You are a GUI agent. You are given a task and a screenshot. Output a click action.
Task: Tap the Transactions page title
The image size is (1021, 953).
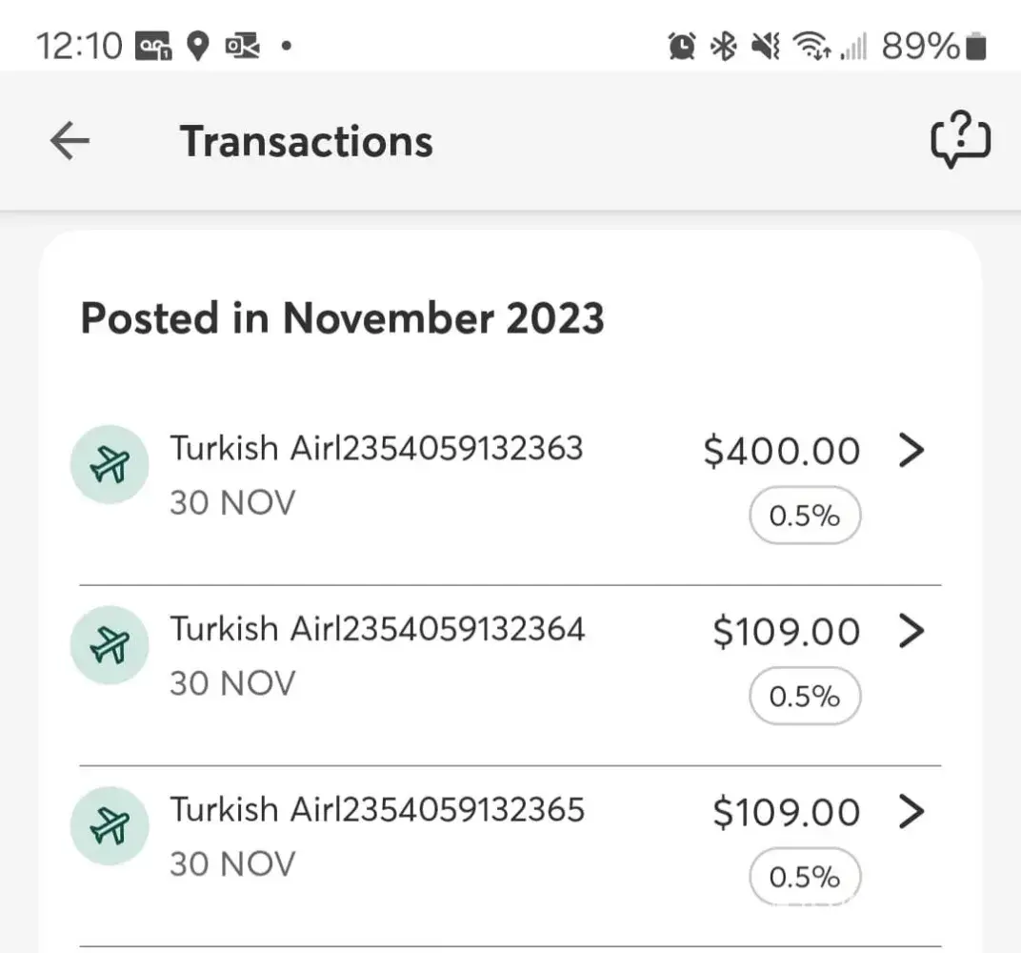point(307,141)
